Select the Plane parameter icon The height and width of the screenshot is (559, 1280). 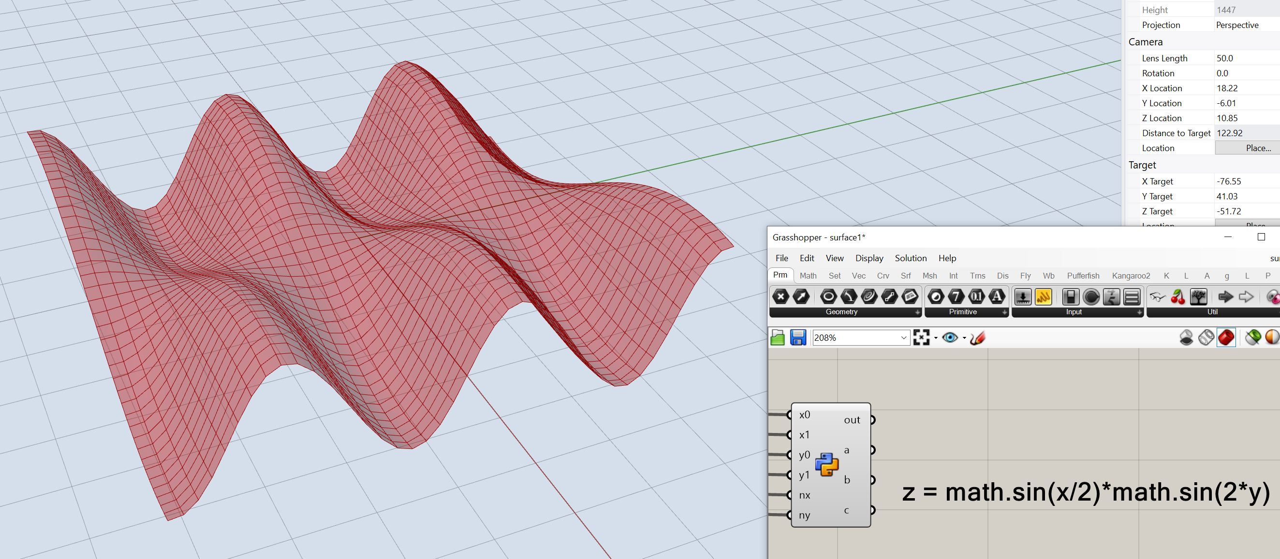(x=910, y=296)
